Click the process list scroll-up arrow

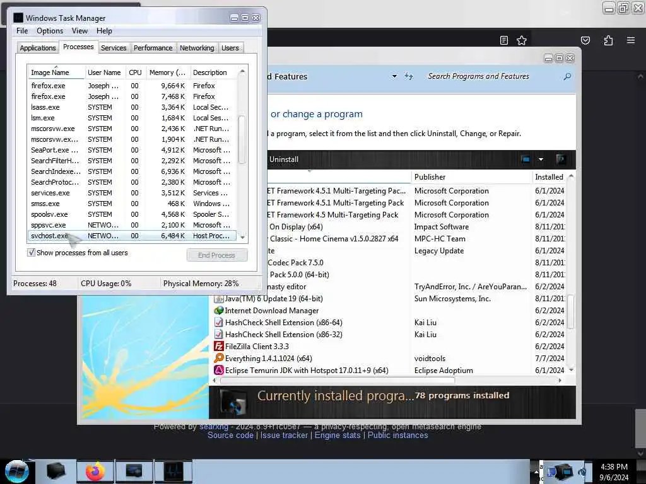[x=242, y=71]
